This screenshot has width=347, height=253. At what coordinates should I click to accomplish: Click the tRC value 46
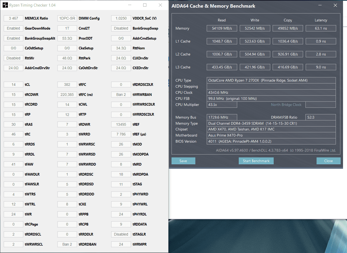pos(13,134)
